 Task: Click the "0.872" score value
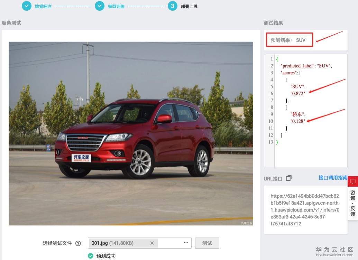point(298,93)
